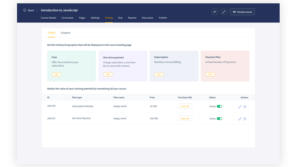Click the back arrow icon

pos(25,10)
